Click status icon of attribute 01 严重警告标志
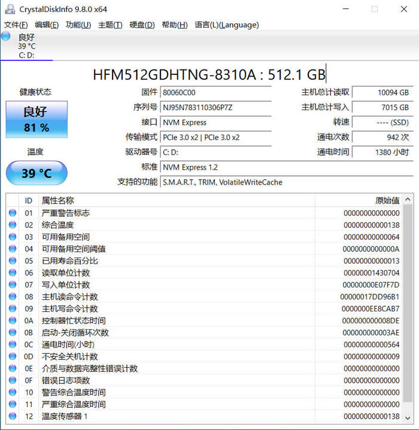This screenshot has width=419, height=430. click(x=13, y=213)
